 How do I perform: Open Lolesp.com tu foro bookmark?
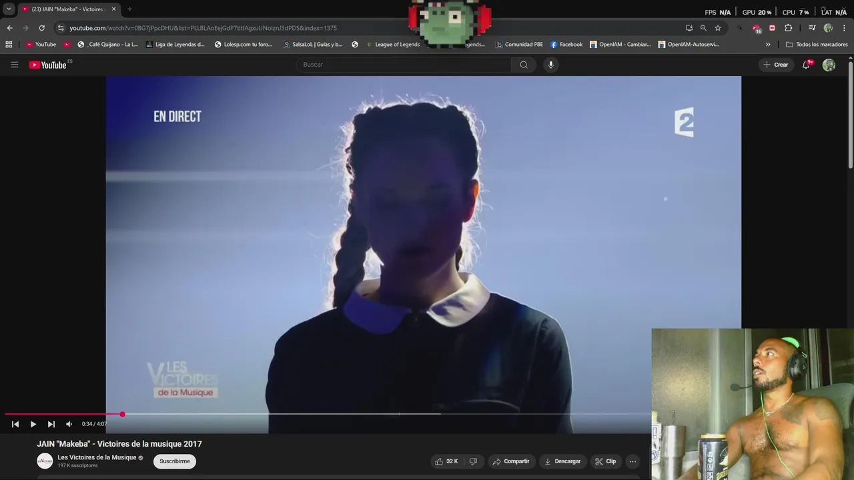click(244, 45)
